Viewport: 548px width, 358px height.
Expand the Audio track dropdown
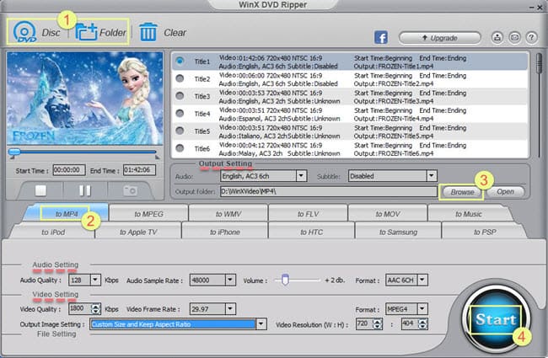coord(301,176)
